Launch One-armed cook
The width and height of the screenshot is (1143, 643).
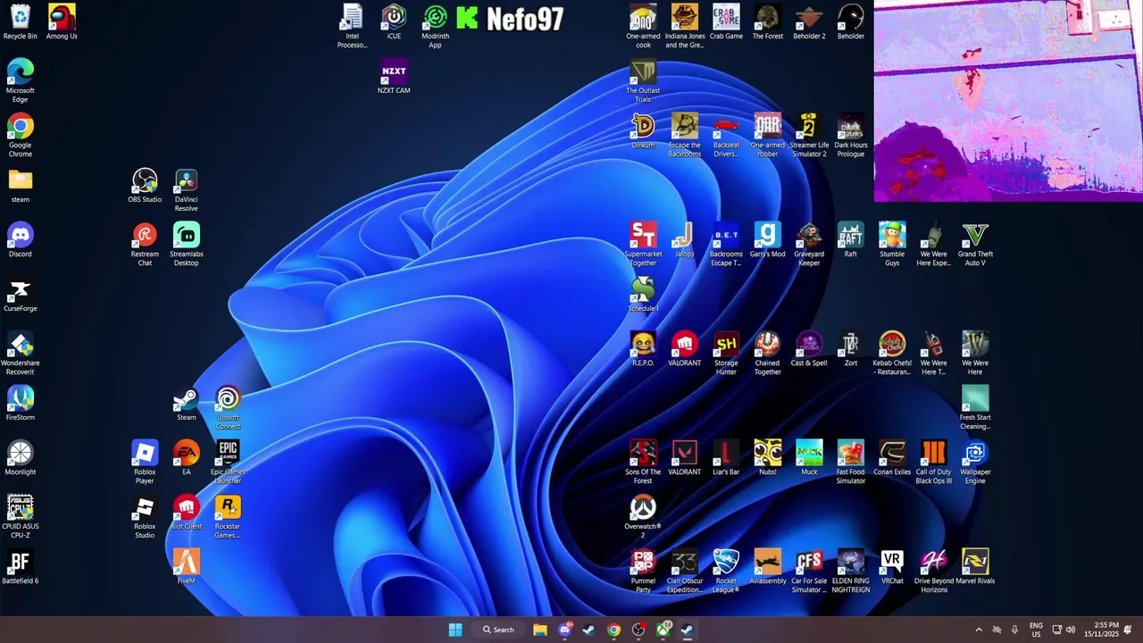[x=643, y=26]
